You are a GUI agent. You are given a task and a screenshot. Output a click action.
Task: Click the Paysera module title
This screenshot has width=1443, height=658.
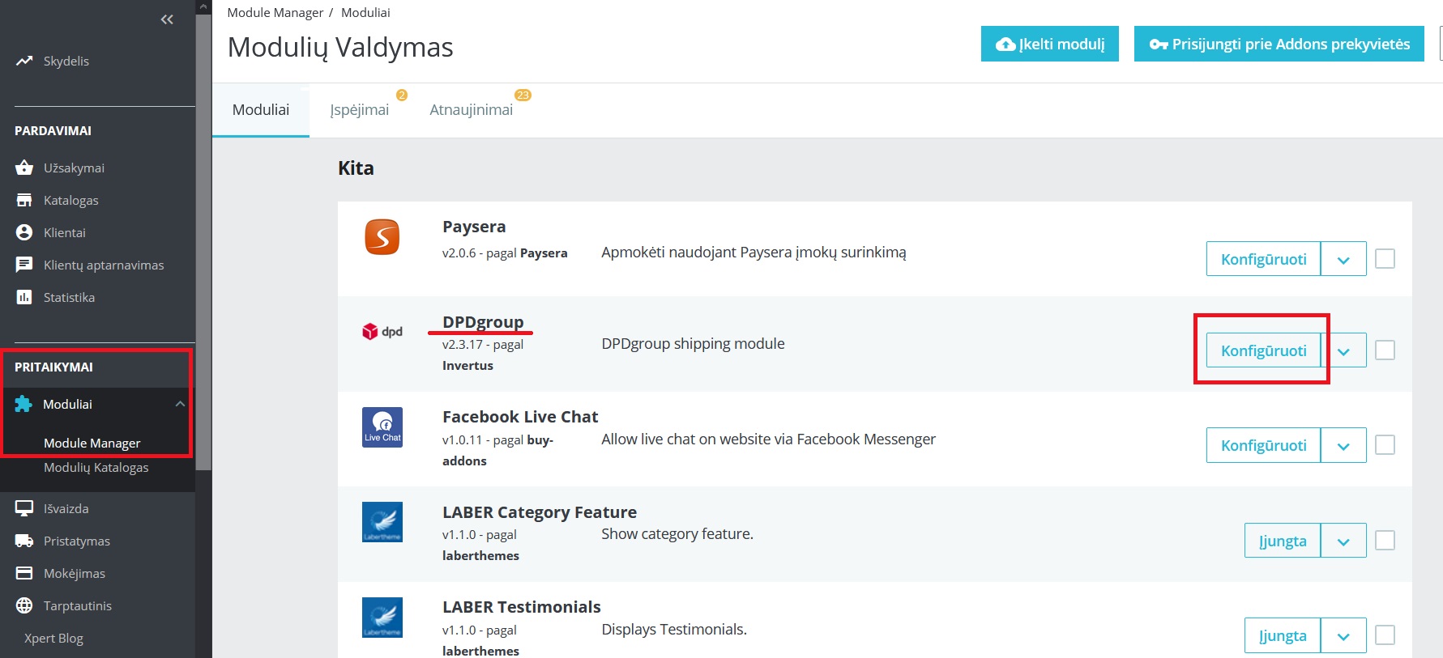click(x=474, y=227)
